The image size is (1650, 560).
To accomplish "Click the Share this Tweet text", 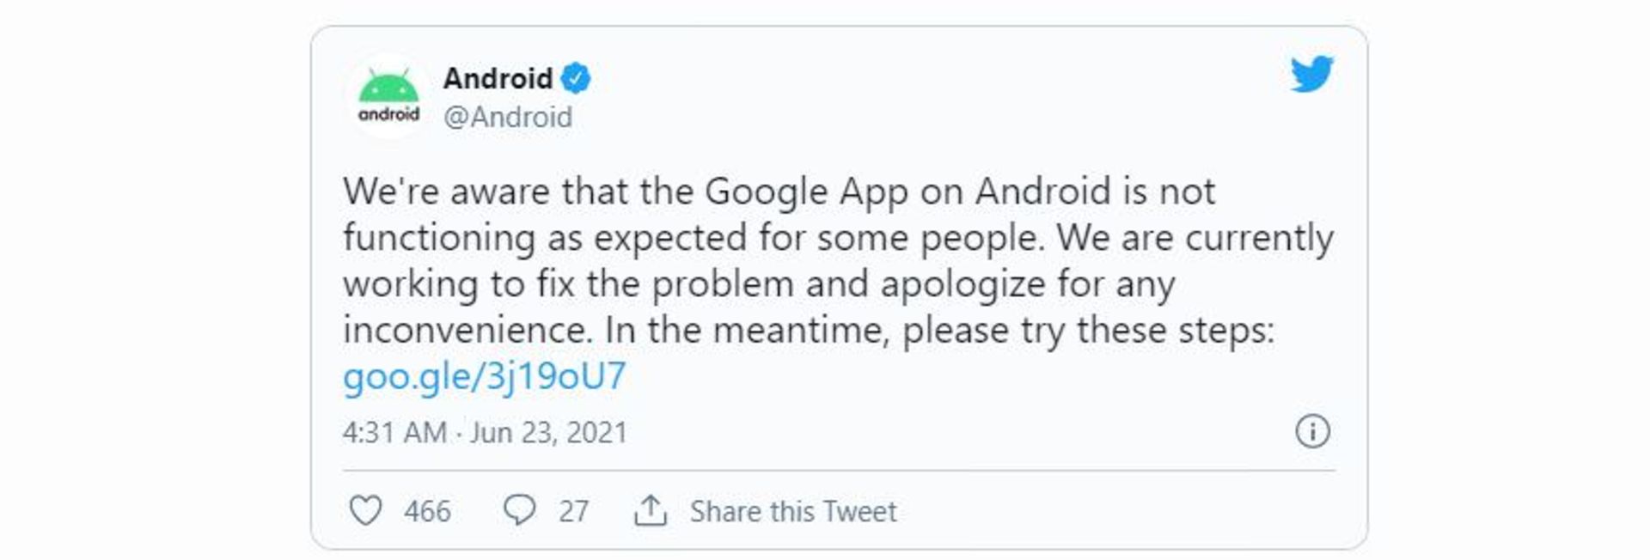I will pyautogui.click(x=793, y=512).
